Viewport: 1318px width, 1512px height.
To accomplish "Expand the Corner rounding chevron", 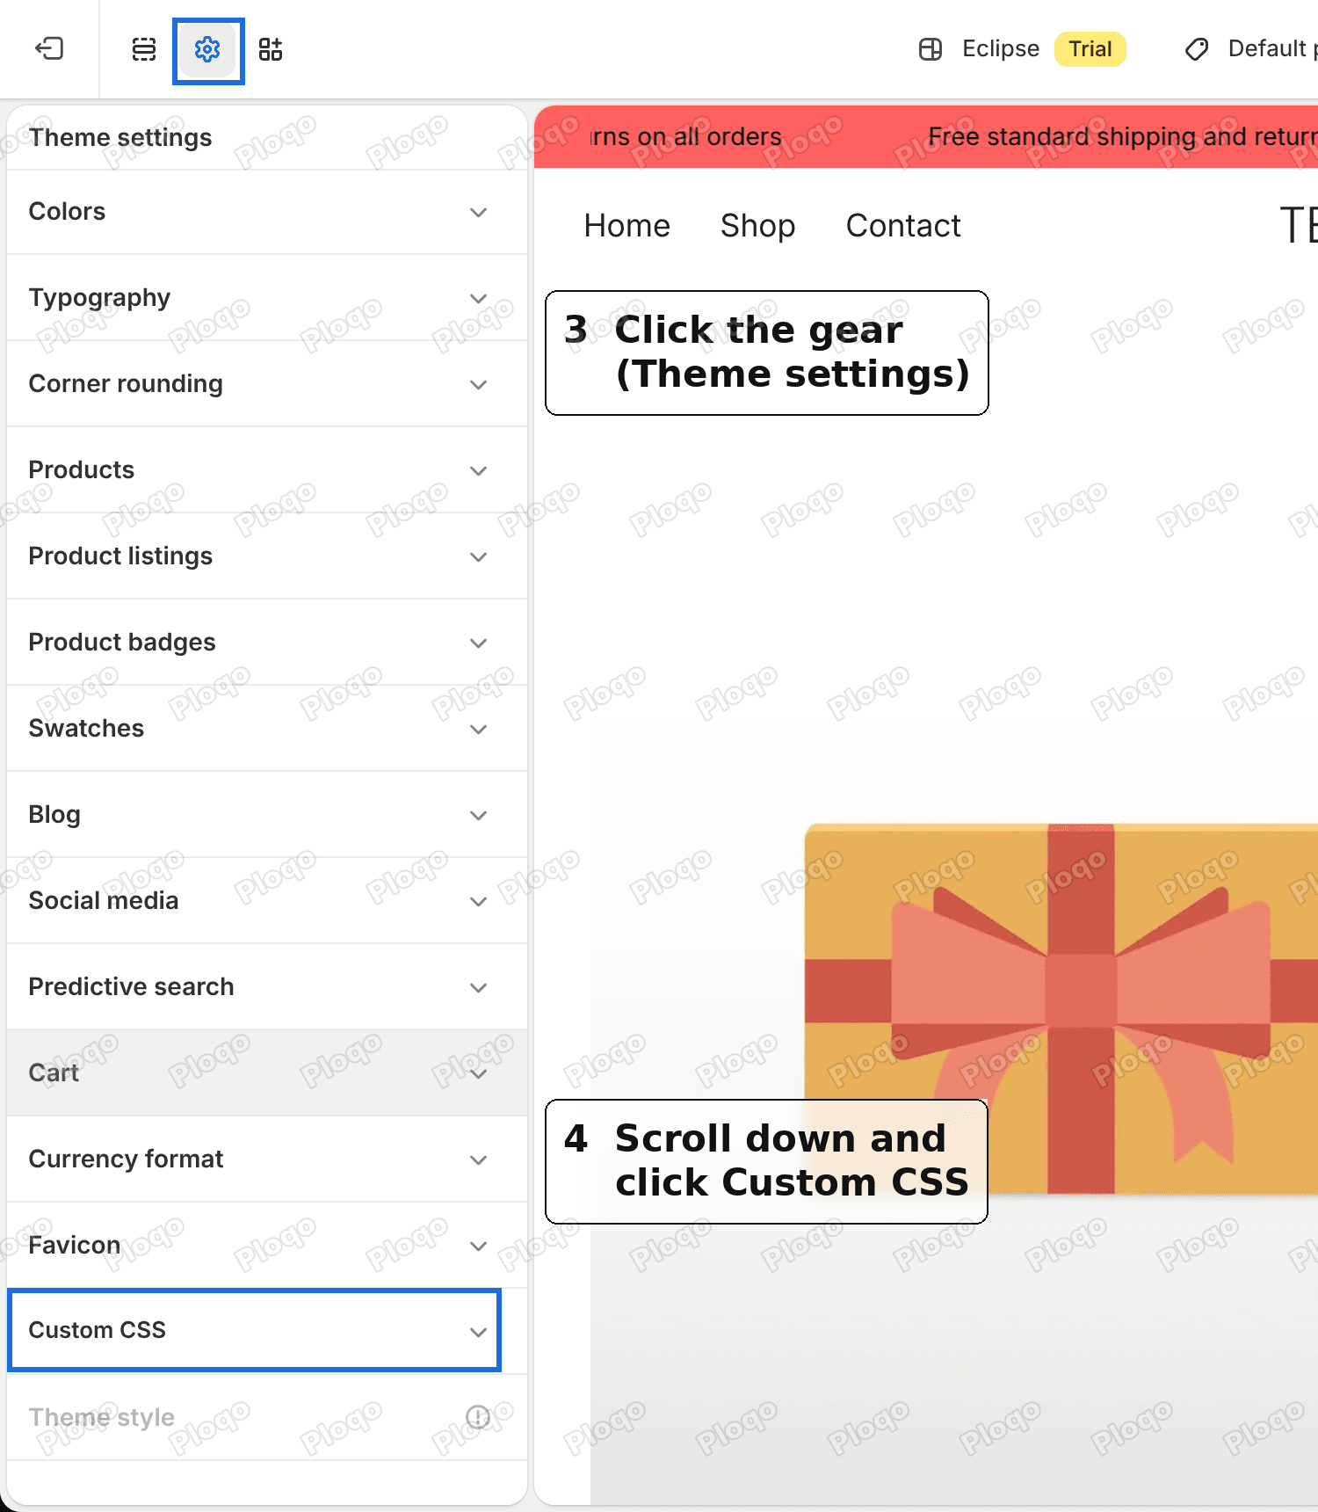I will click(x=478, y=385).
